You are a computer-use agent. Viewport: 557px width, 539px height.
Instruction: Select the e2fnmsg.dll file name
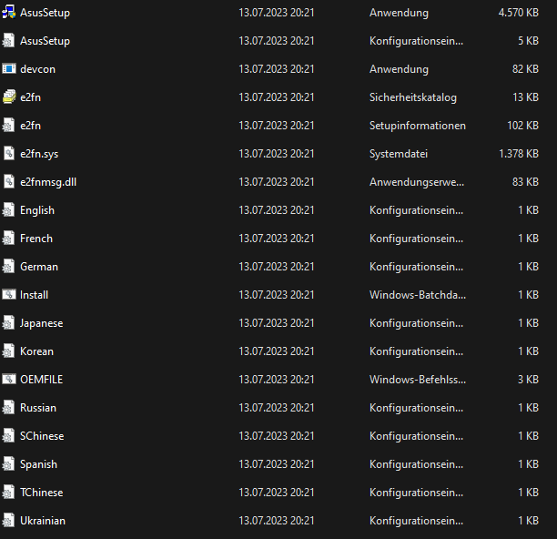point(48,182)
